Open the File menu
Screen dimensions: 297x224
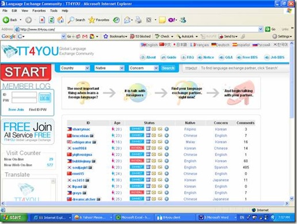(5, 11)
